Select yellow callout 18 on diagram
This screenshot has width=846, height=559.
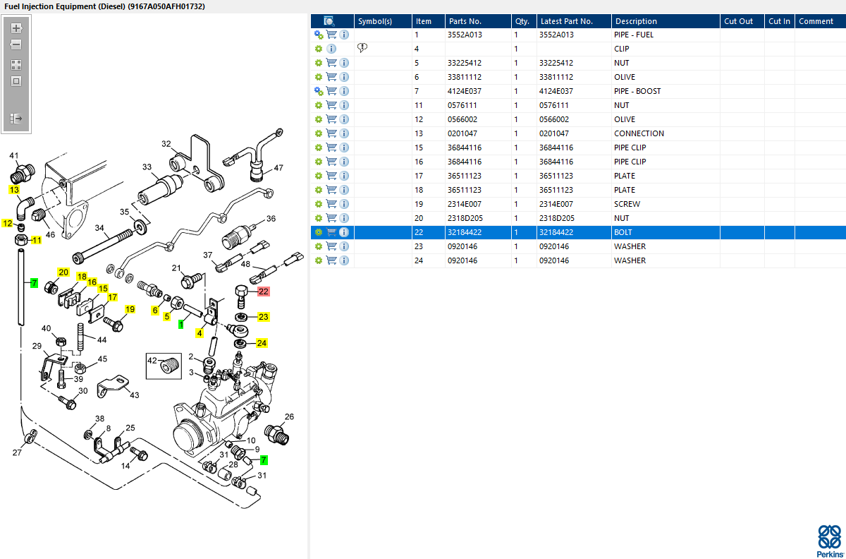pyautogui.click(x=82, y=277)
